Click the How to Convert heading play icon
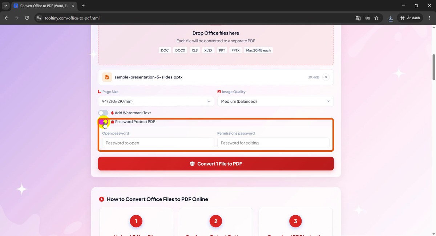Screen dimensions: 436x236 pyautogui.click(x=102, y=199)
